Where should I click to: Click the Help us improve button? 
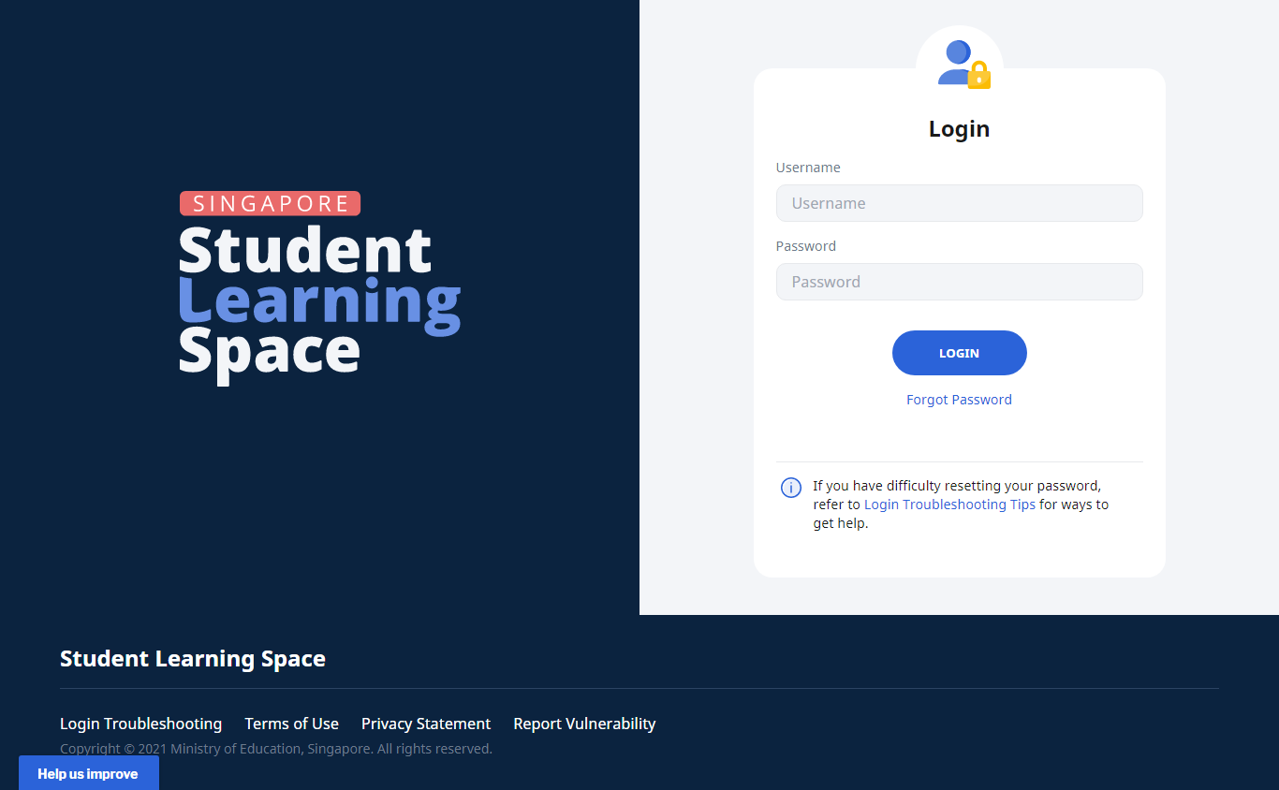[88, 774]
